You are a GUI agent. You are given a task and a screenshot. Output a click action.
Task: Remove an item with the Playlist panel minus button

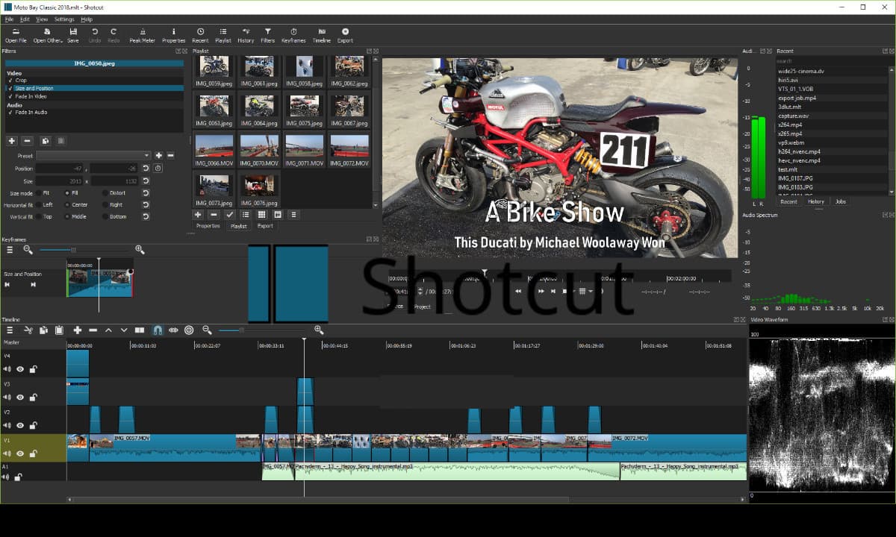click(x=214, y=215)
